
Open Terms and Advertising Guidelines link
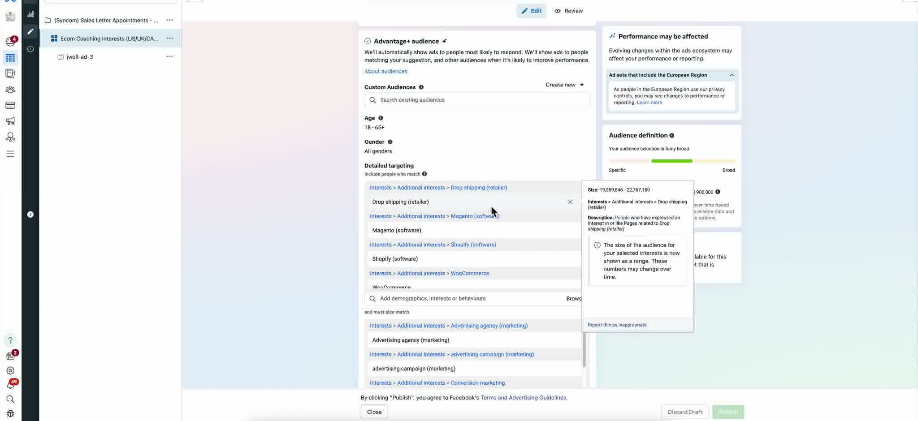[x=523, y=398]
